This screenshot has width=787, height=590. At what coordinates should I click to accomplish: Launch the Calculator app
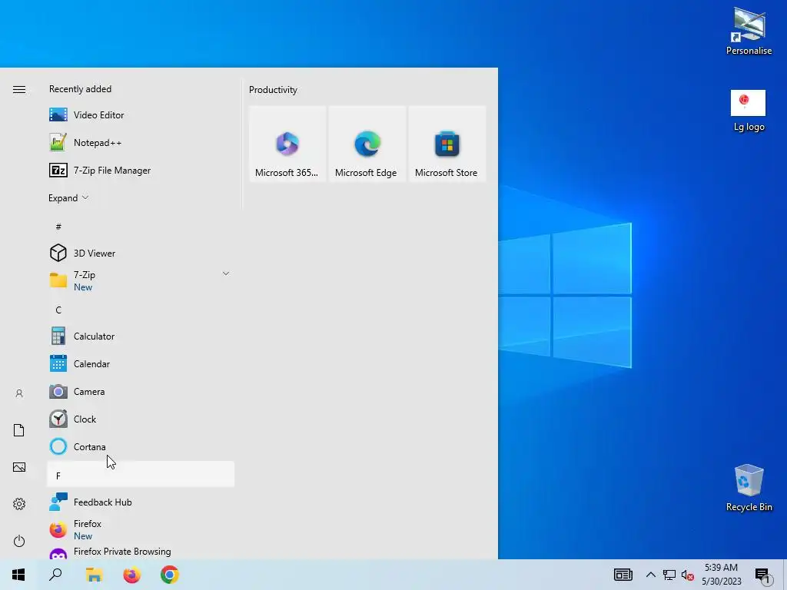click(141, 336)
